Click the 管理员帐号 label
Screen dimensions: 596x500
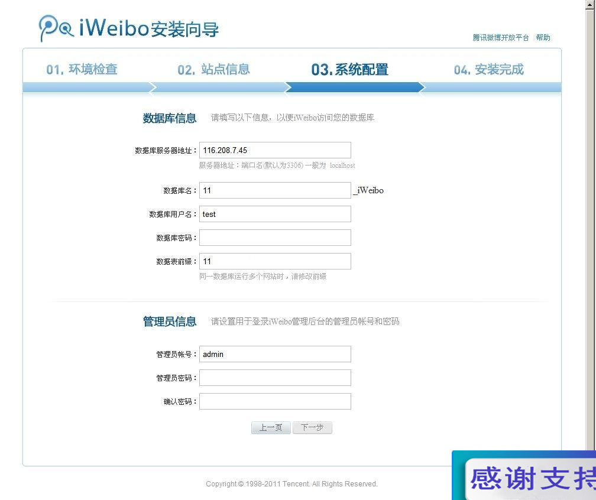176,355
